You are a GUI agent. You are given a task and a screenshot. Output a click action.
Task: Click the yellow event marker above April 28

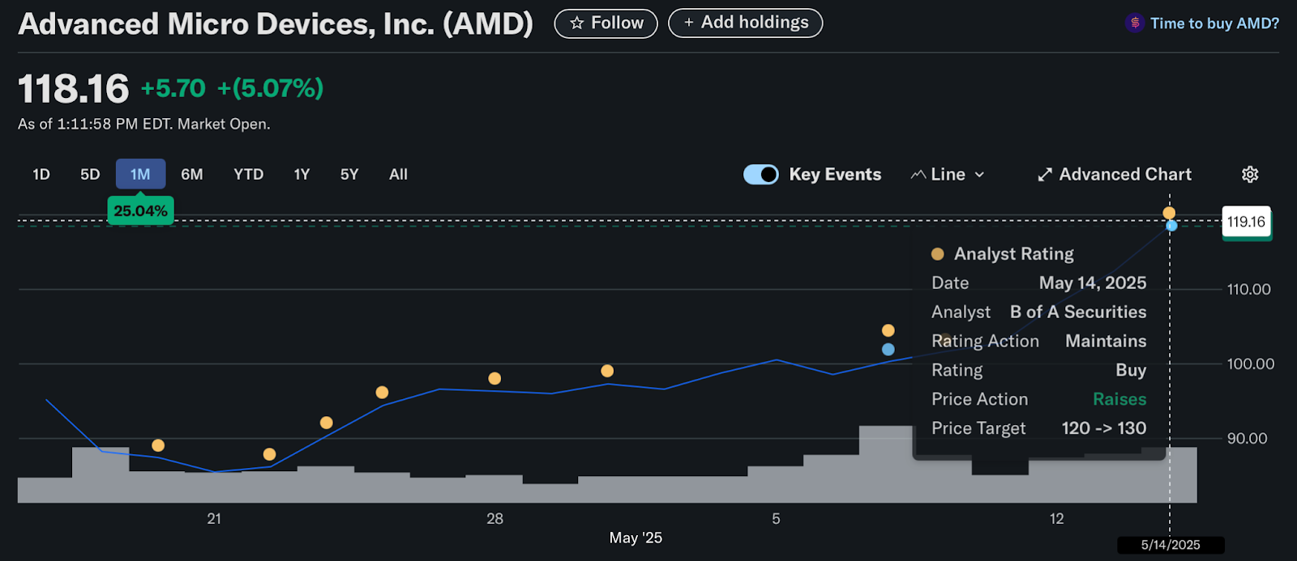pos(494,378)
